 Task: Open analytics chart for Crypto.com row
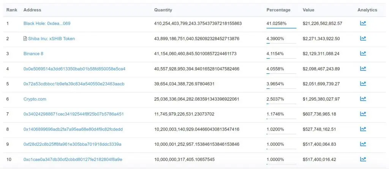(x=363, y=99)
